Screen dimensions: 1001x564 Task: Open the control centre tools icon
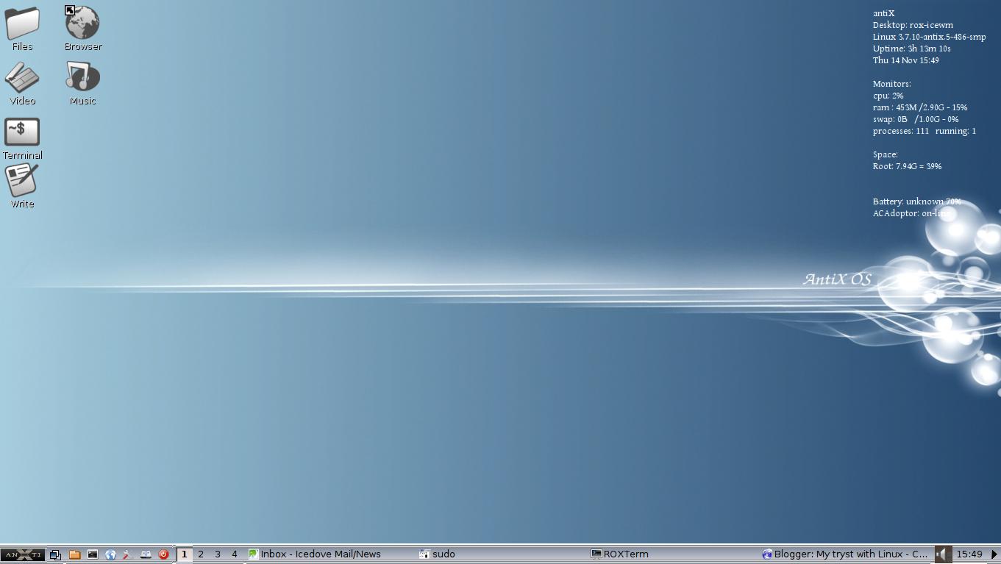(x=127, y=554)
